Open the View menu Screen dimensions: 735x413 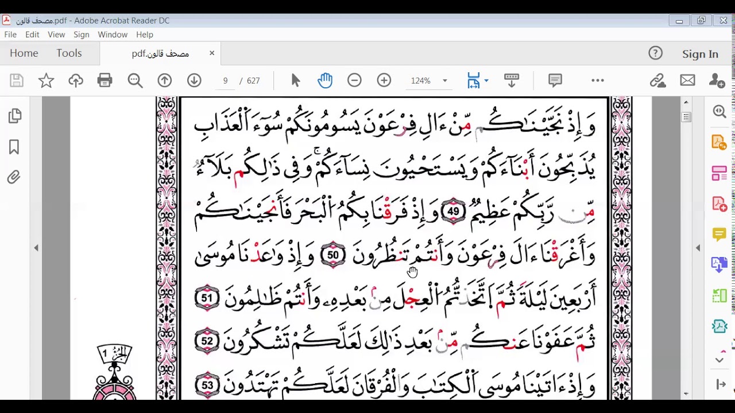point(56,34)
